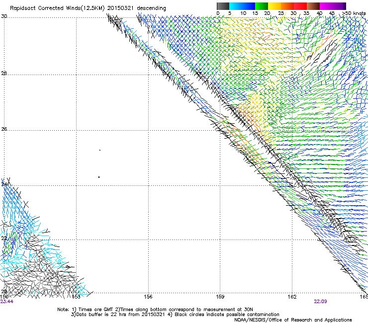Click the 'NOAA/NESDIS/Office of Research and Applications' credit
This screenshot has height=323, width=368.
[293, 320]
